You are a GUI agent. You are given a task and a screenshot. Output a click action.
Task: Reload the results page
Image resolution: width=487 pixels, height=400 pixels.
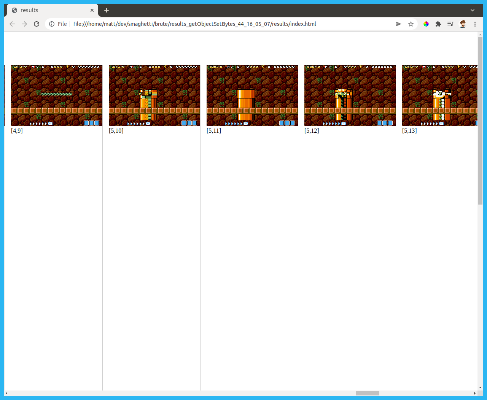coord(37,24)
